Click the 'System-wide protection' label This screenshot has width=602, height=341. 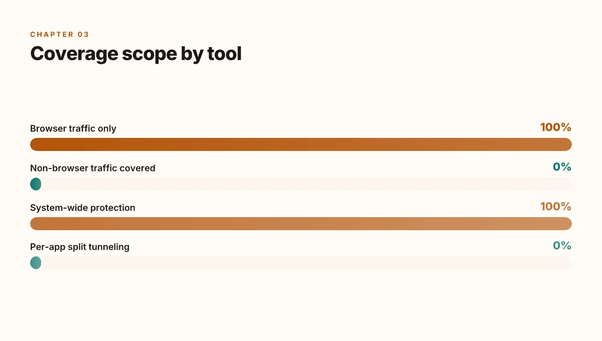pos(83,208)
